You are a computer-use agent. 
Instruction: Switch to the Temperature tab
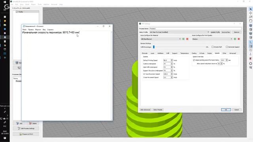pyautogui.click(x=185, y=53)
